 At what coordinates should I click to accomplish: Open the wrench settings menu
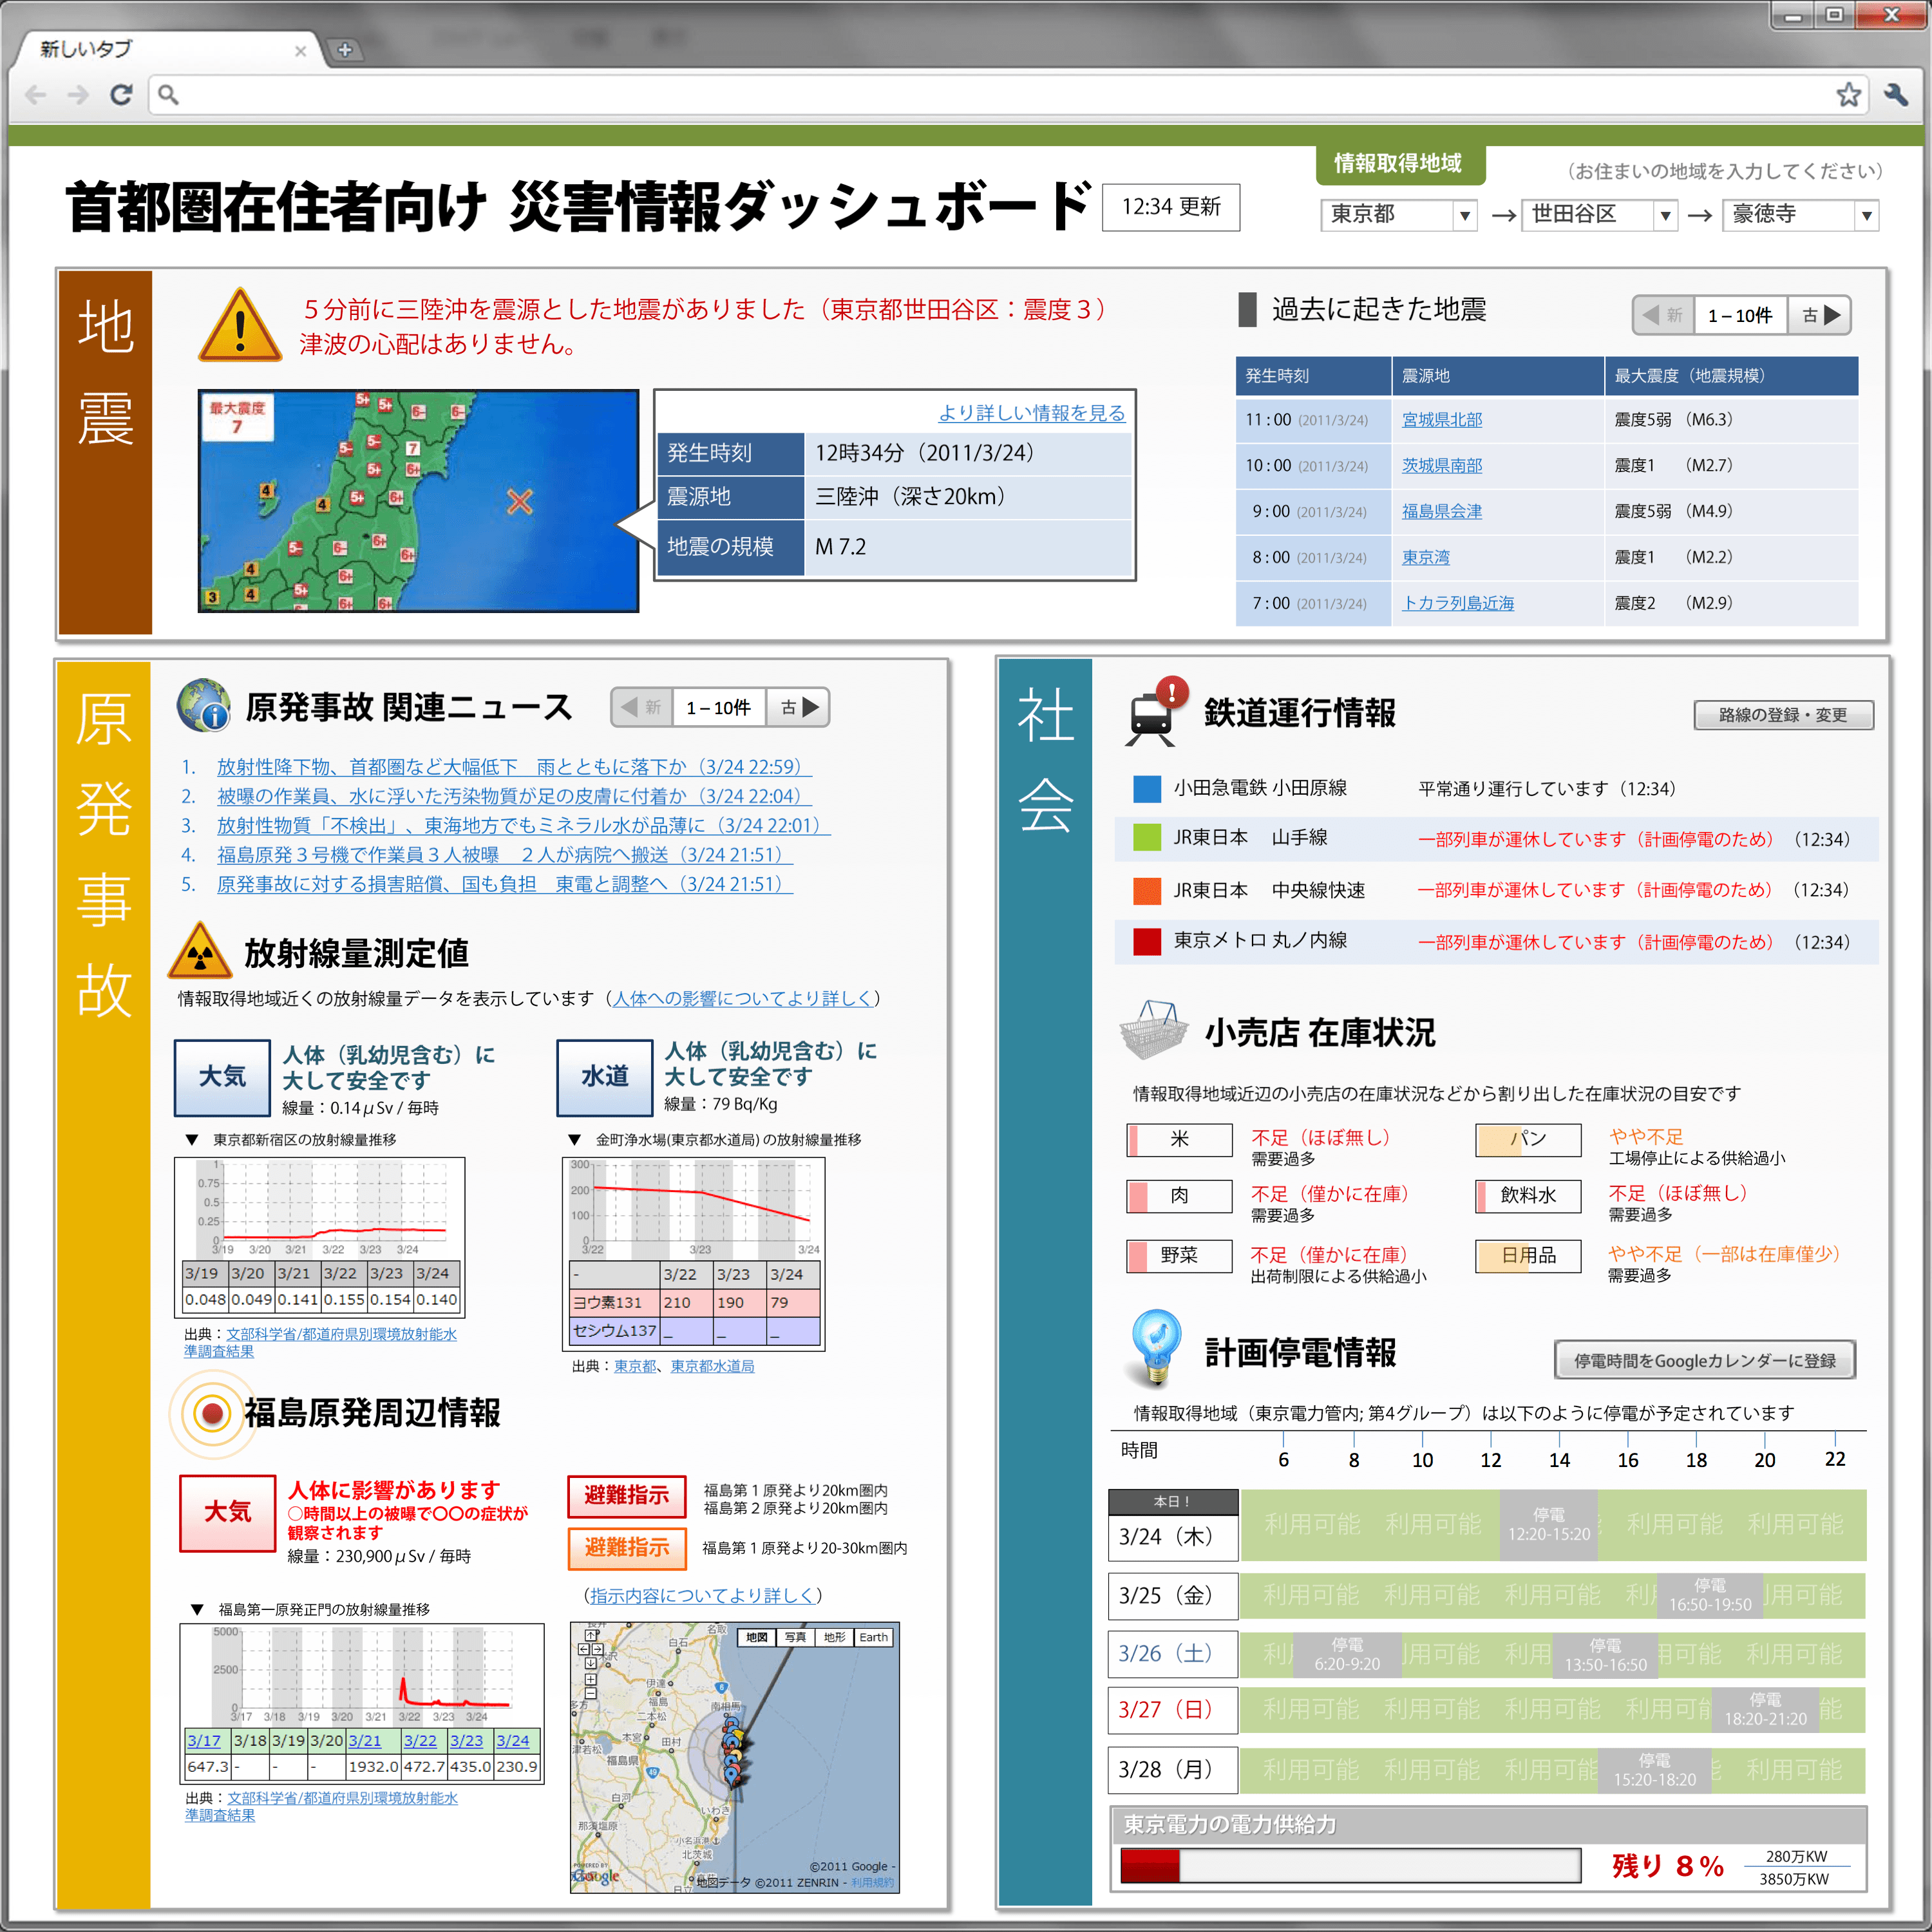1895,95
